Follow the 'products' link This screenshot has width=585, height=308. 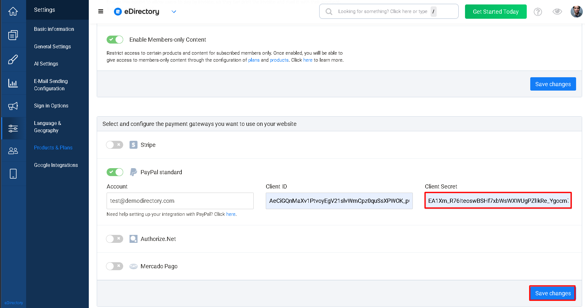(279, 60)
